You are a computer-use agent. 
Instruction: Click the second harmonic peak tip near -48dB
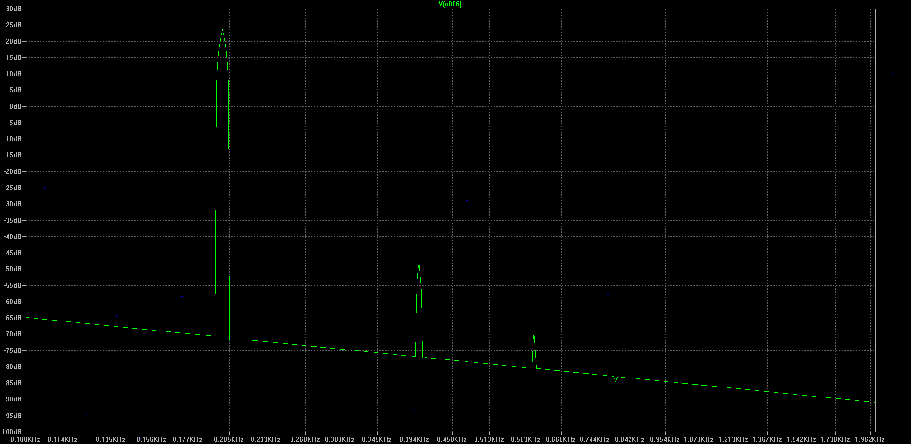[419, 264]
